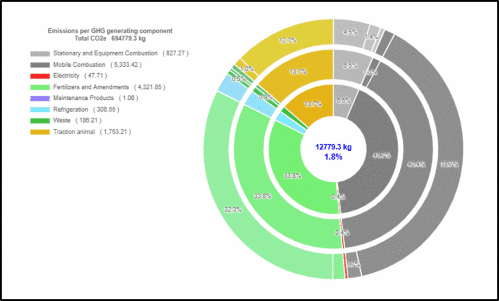Select the outer ring 4.5% light gray segment
Image resolution: width=499 pixels, height=301 pixels.
click(350, 32)
